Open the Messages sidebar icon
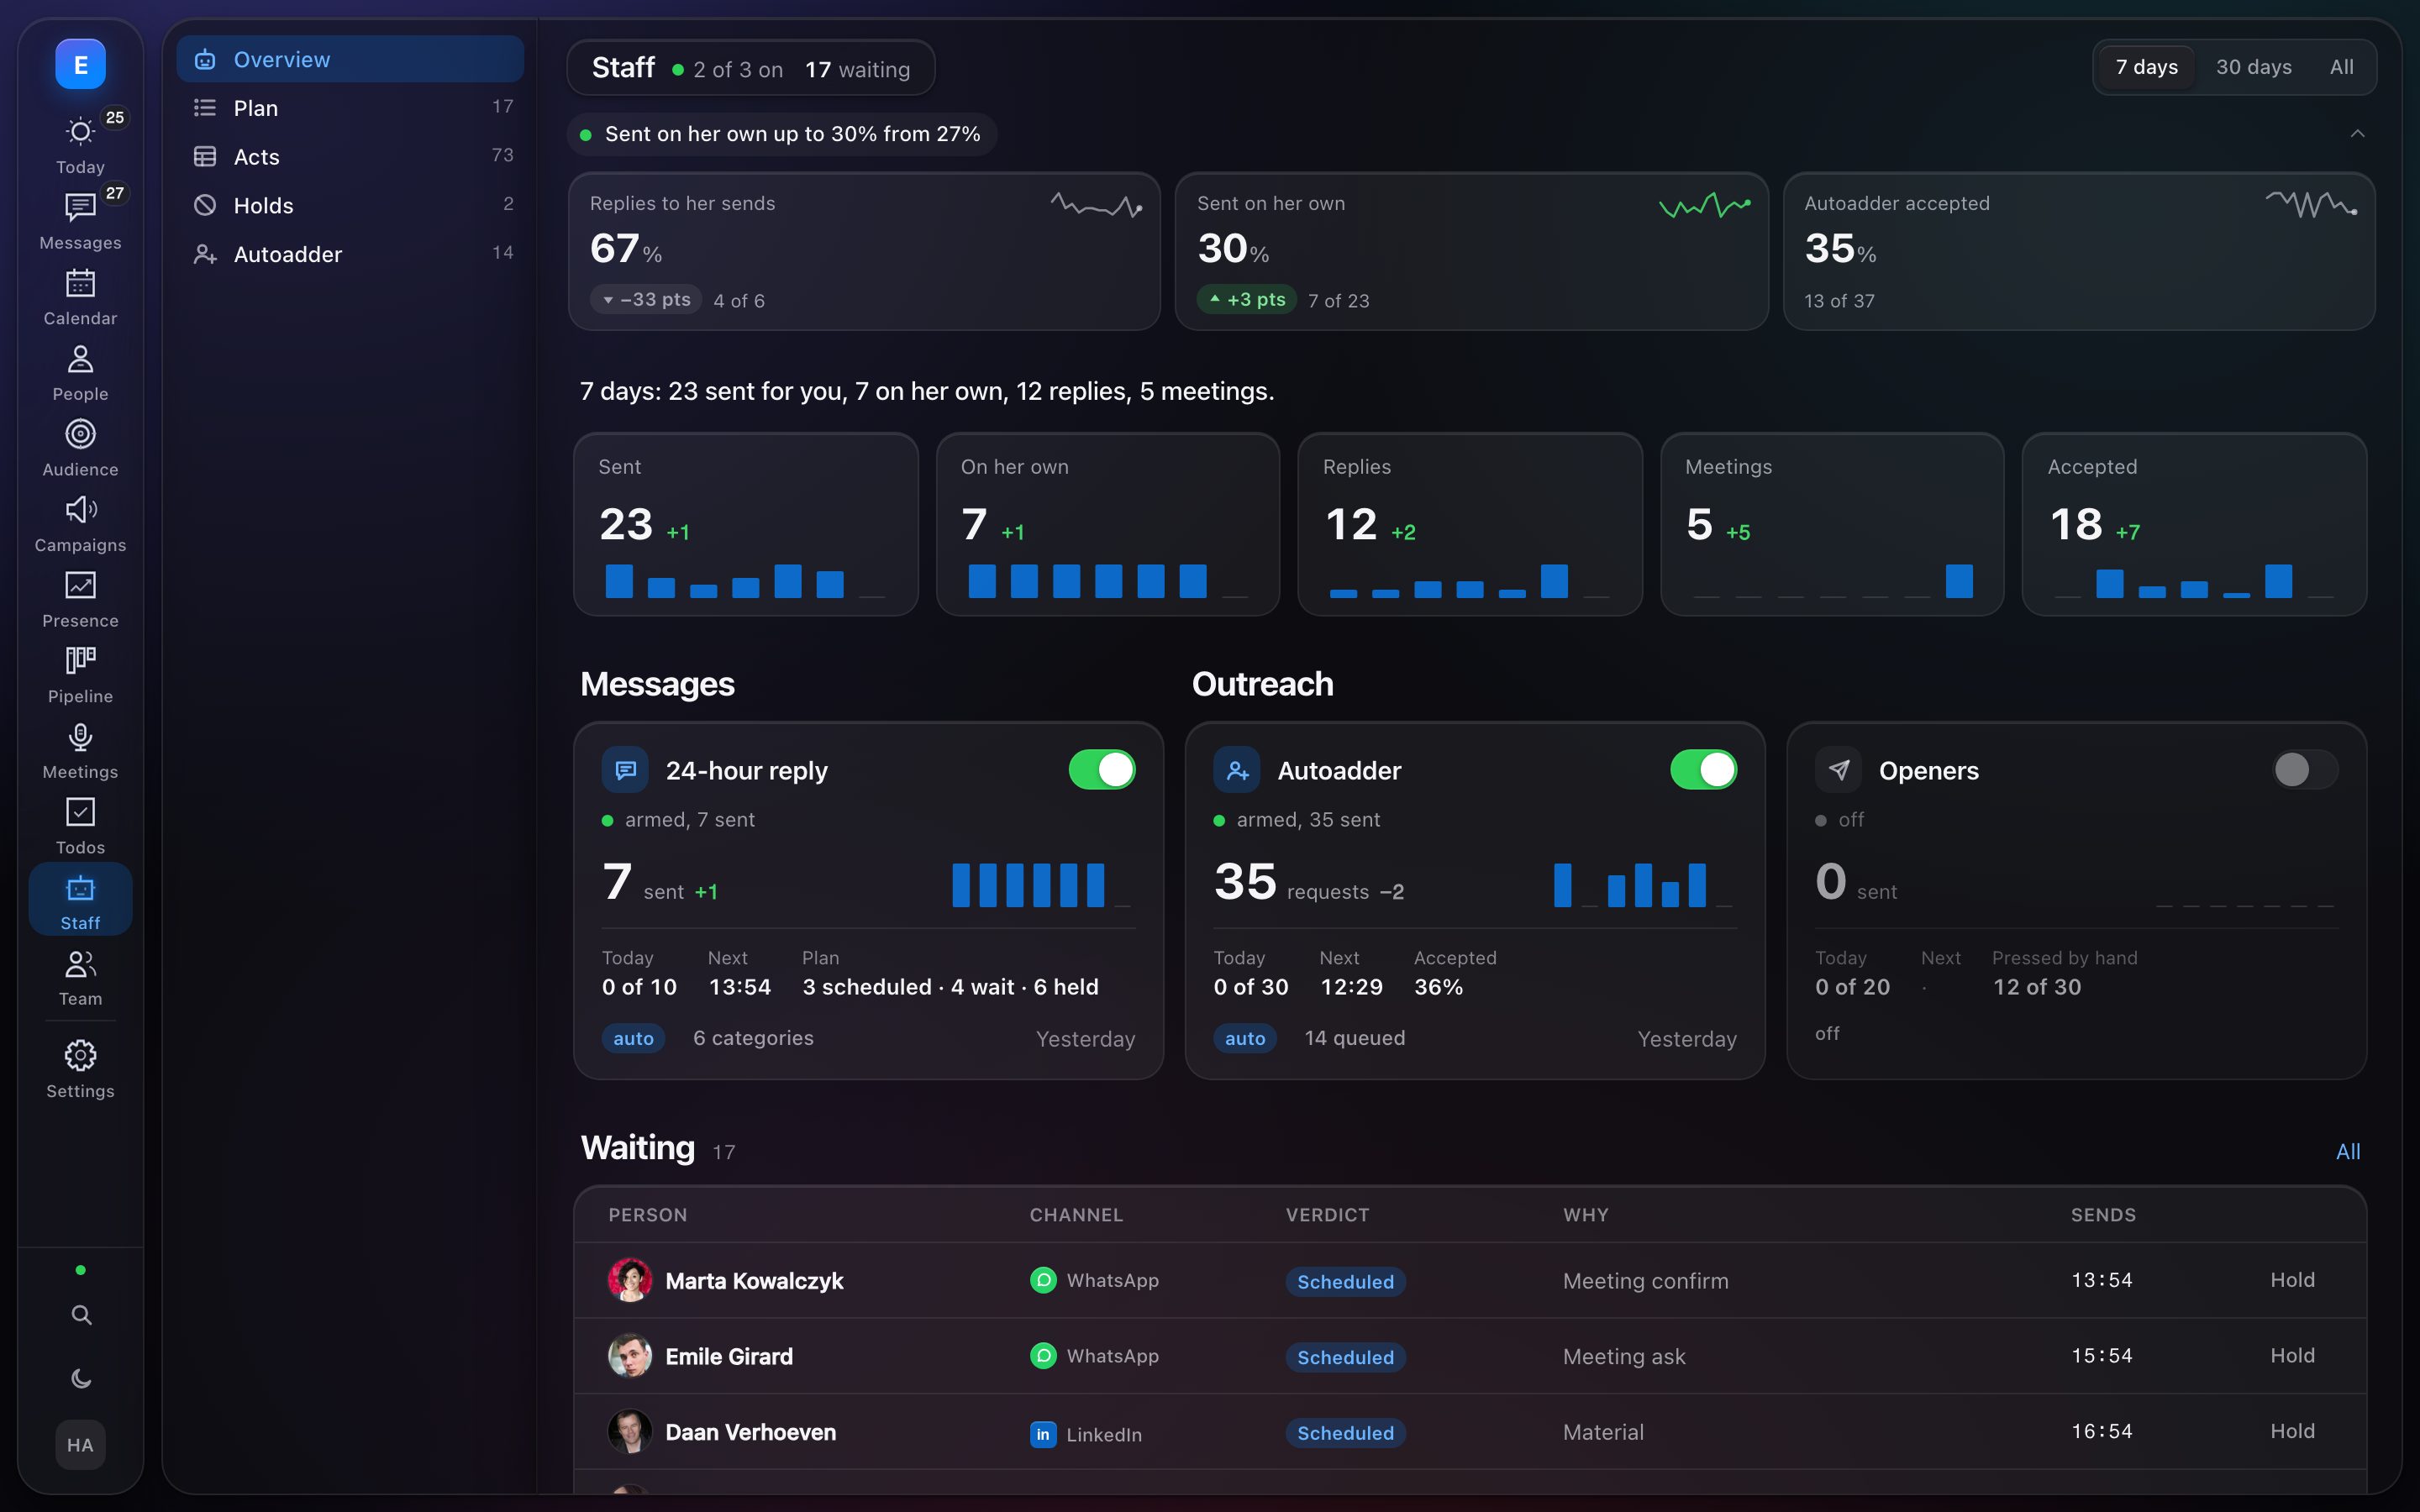Screen dimensions: 2420x1512 click(x=80, y=207)
